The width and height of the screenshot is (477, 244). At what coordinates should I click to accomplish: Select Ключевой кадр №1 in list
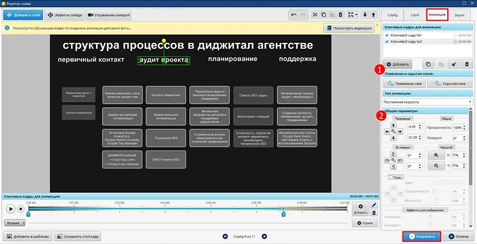click(428, 35)
